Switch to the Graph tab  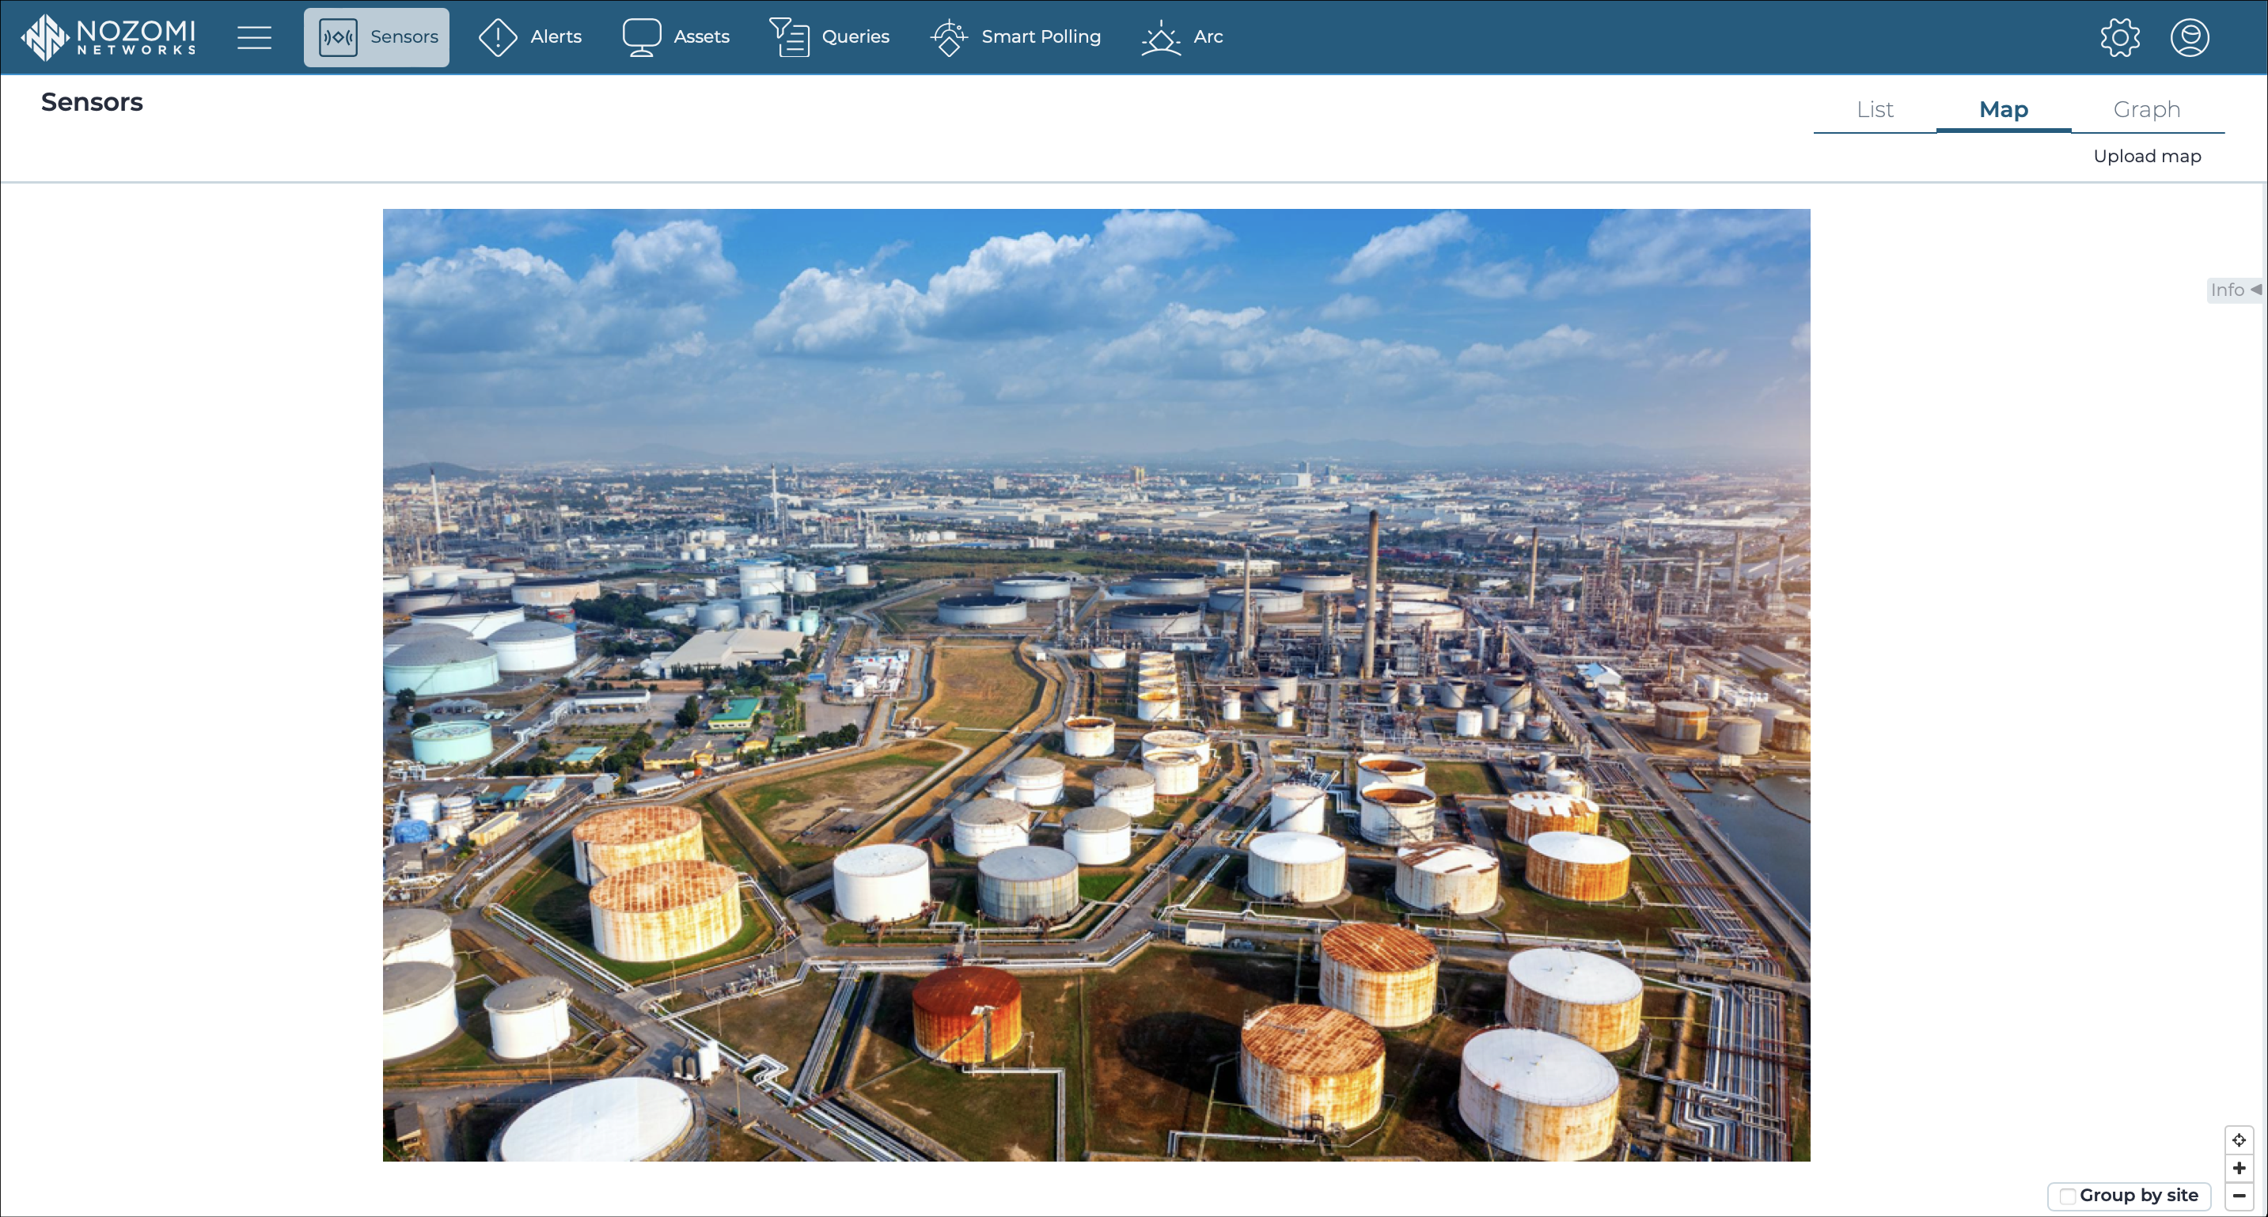coord(2146,109)
